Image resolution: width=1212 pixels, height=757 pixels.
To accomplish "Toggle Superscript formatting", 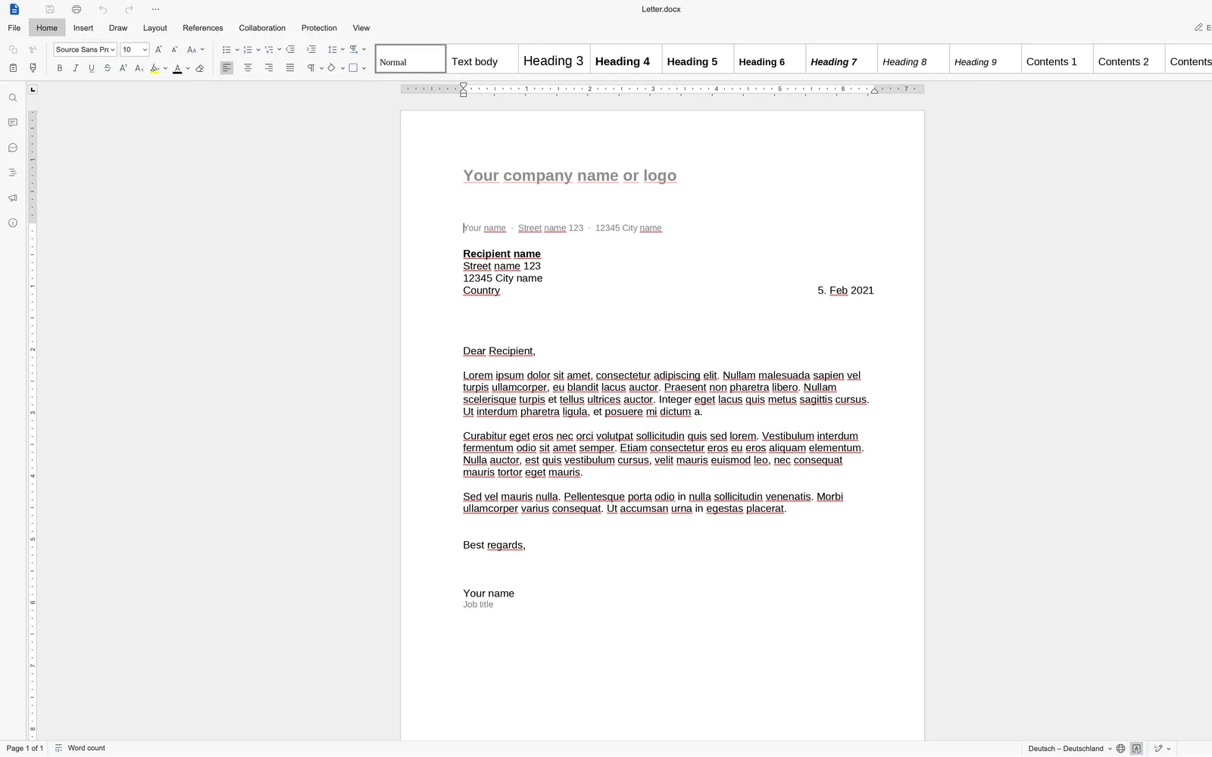I will pos(123,68).
